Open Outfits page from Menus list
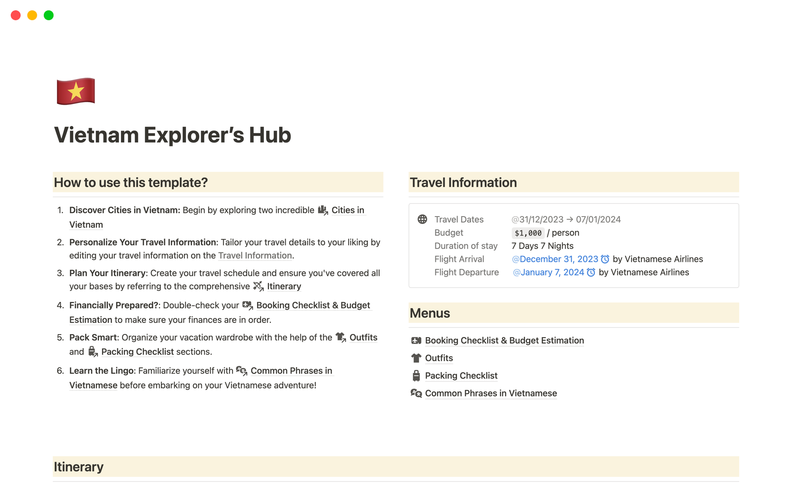792x495 pixels. (x=439, y=358)
